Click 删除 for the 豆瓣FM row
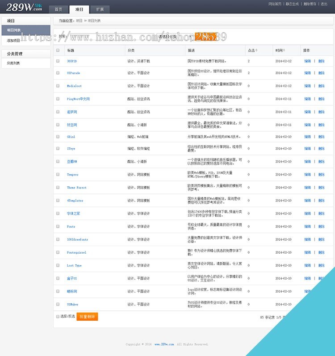 point(322,161)
